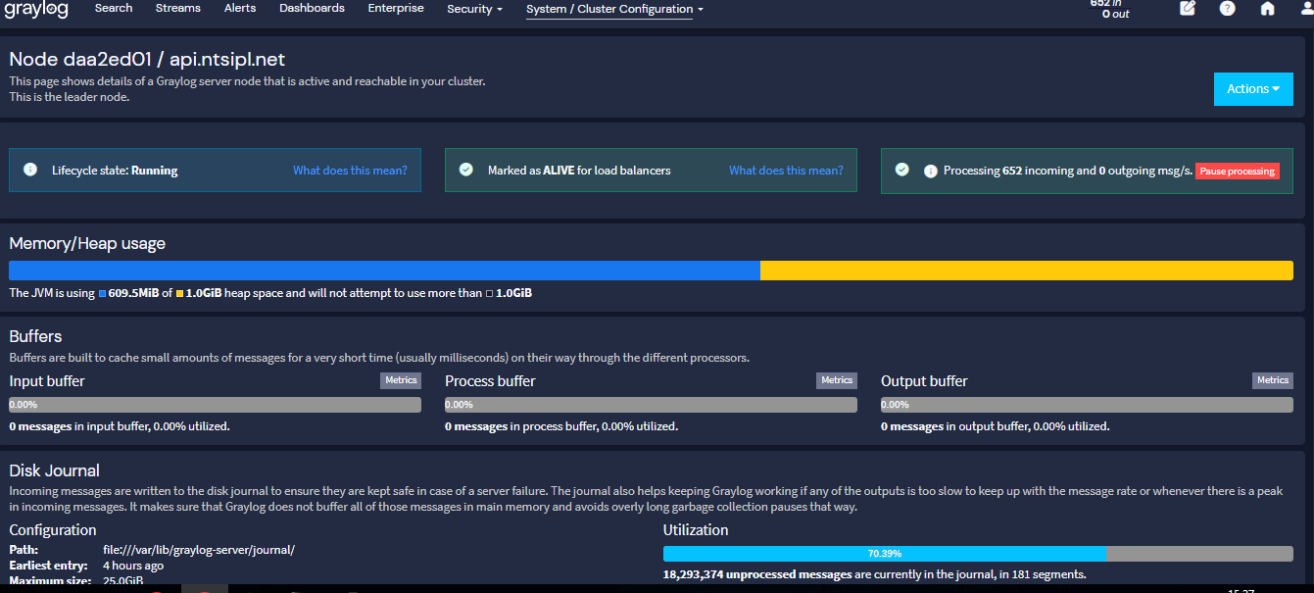Open the scratchpad edit icon
This screenshot has width=1314, height=593.
pos(1188,8)
